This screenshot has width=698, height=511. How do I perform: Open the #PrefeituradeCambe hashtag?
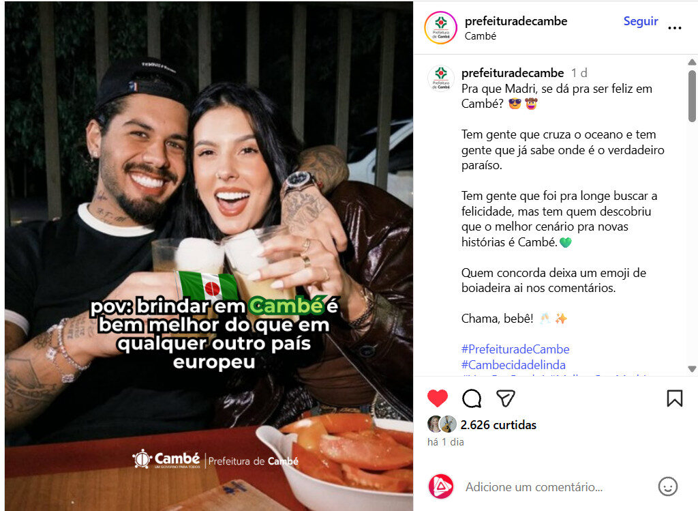pyautogui.click(x=515, y=349)
